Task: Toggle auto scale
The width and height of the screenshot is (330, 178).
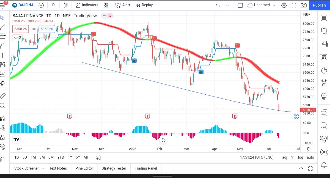Action: (x=310, y=157)
